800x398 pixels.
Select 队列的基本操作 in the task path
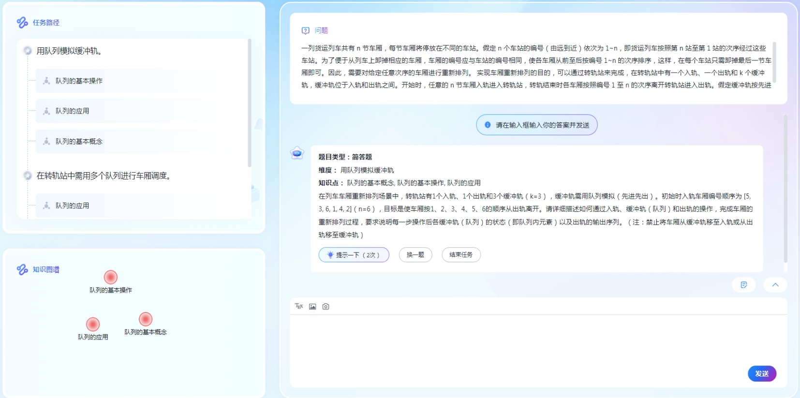click(x=79, y=81)
